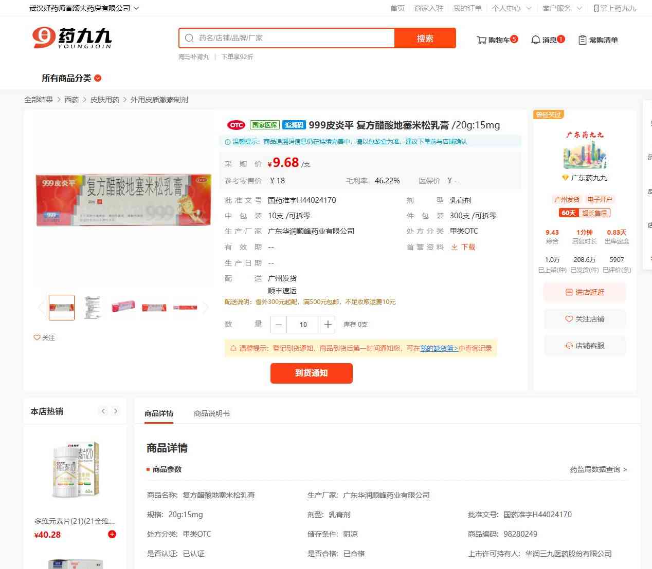
Task: Open store customer service headset button
Action: [x=585, y=346]
